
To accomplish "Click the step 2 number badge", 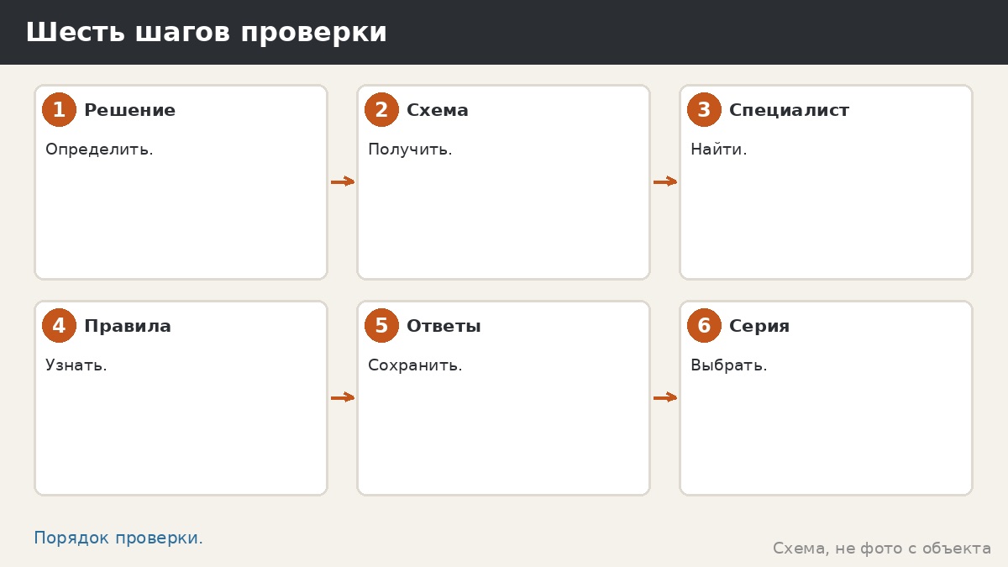I will (x=381, y=110).
